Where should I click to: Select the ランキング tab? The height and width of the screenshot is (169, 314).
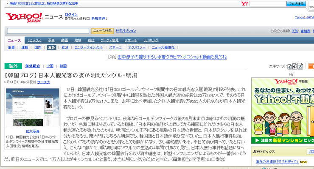click(151, 40)
